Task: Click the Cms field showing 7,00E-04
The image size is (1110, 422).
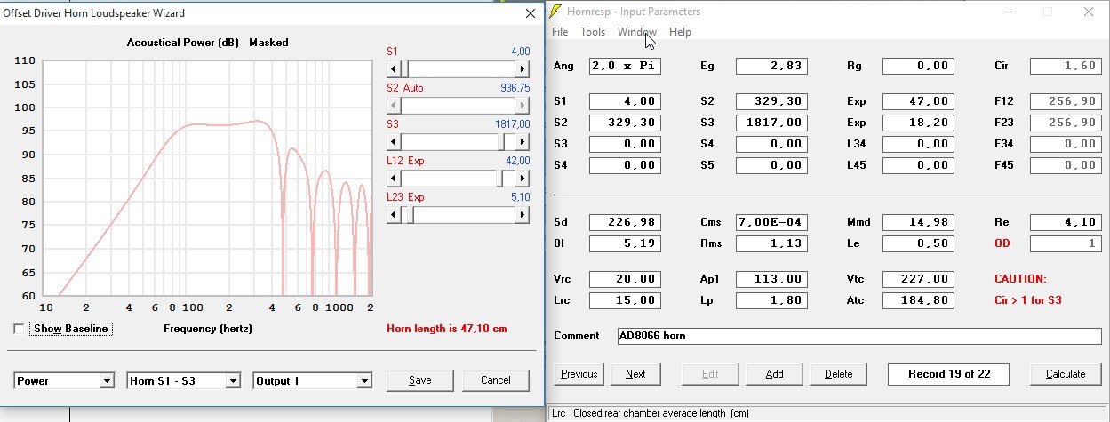Action: click(x=771, y=222)
